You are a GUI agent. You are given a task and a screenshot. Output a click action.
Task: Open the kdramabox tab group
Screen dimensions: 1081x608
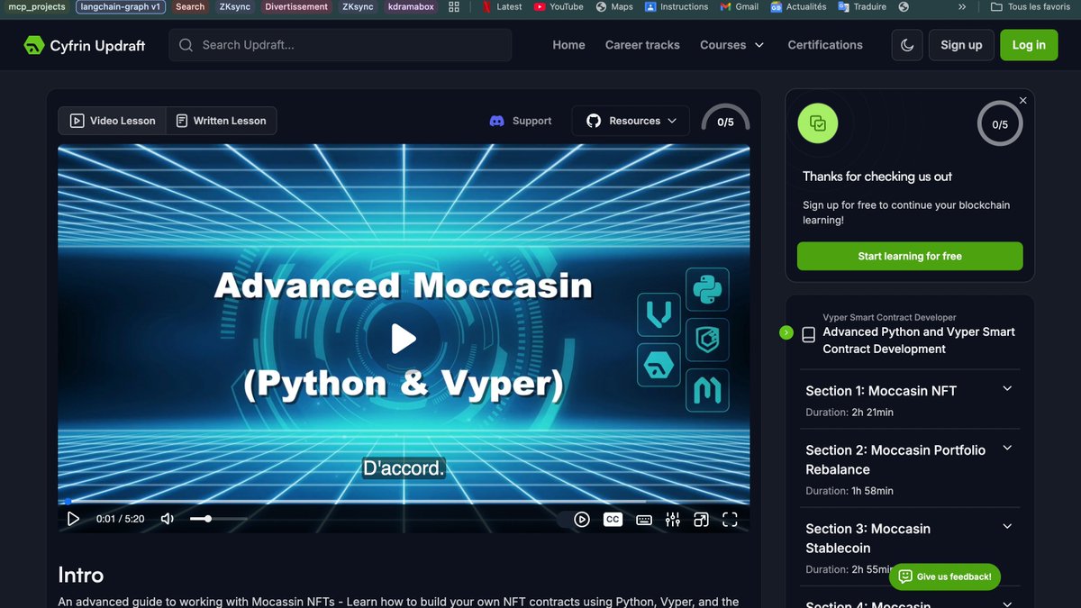tap(411, 6)
